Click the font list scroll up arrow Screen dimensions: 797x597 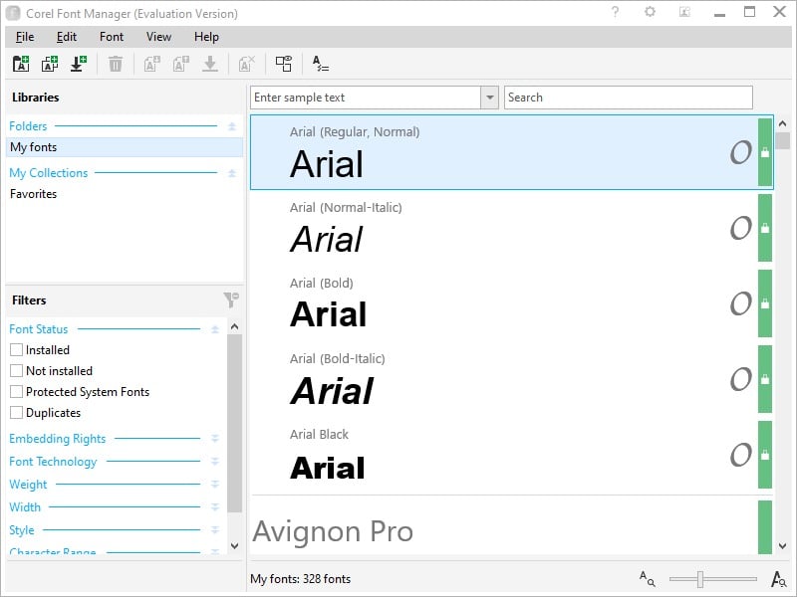(x=782, y=123)
